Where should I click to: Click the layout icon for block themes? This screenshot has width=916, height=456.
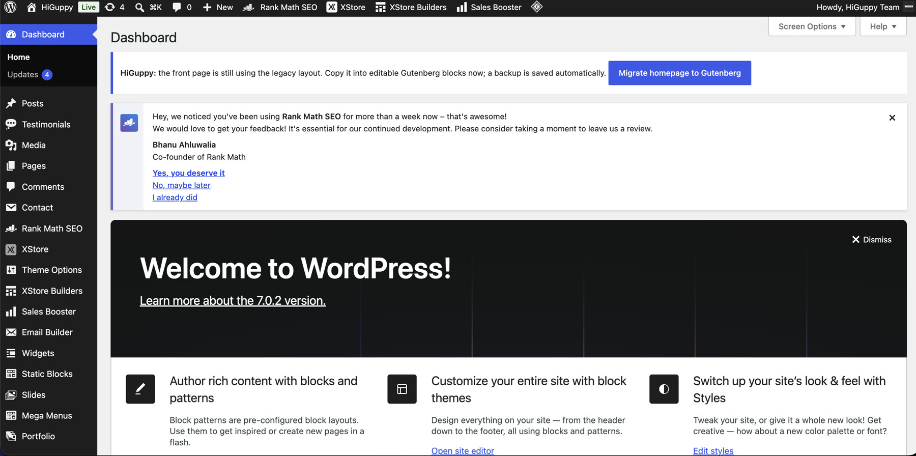pos(402,389)
